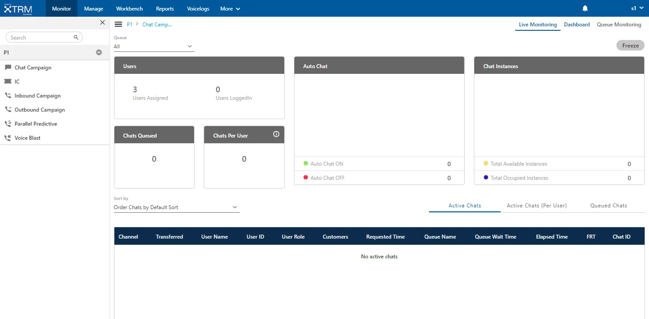The width and height of the screenshot is (649, 319).
Task: Toggle the hamburger menu icon
Action: click(x=118, y=25)
